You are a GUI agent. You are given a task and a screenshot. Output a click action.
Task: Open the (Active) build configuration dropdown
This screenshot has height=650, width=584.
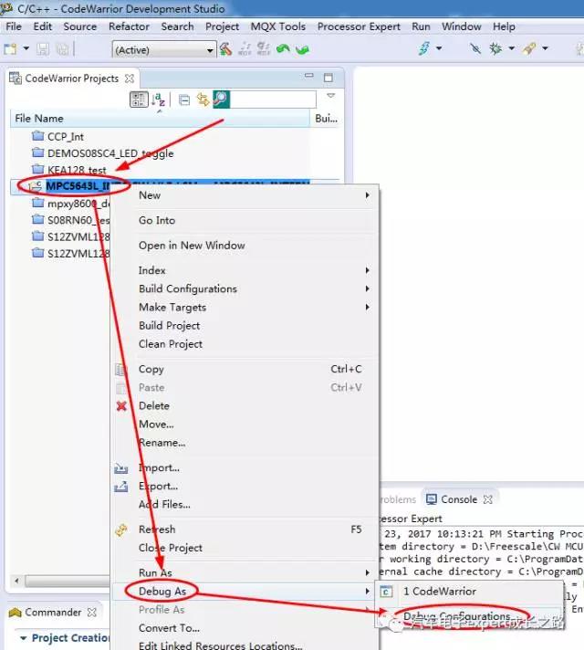point(164,49)
